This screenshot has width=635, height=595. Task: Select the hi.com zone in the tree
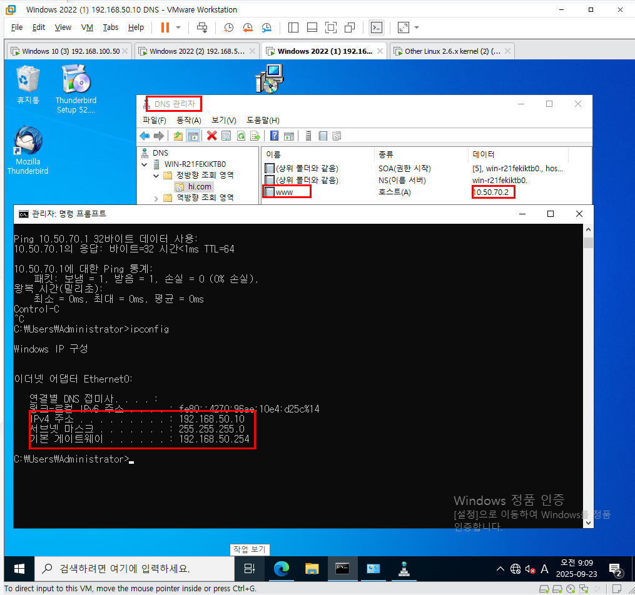click(199, 186)
